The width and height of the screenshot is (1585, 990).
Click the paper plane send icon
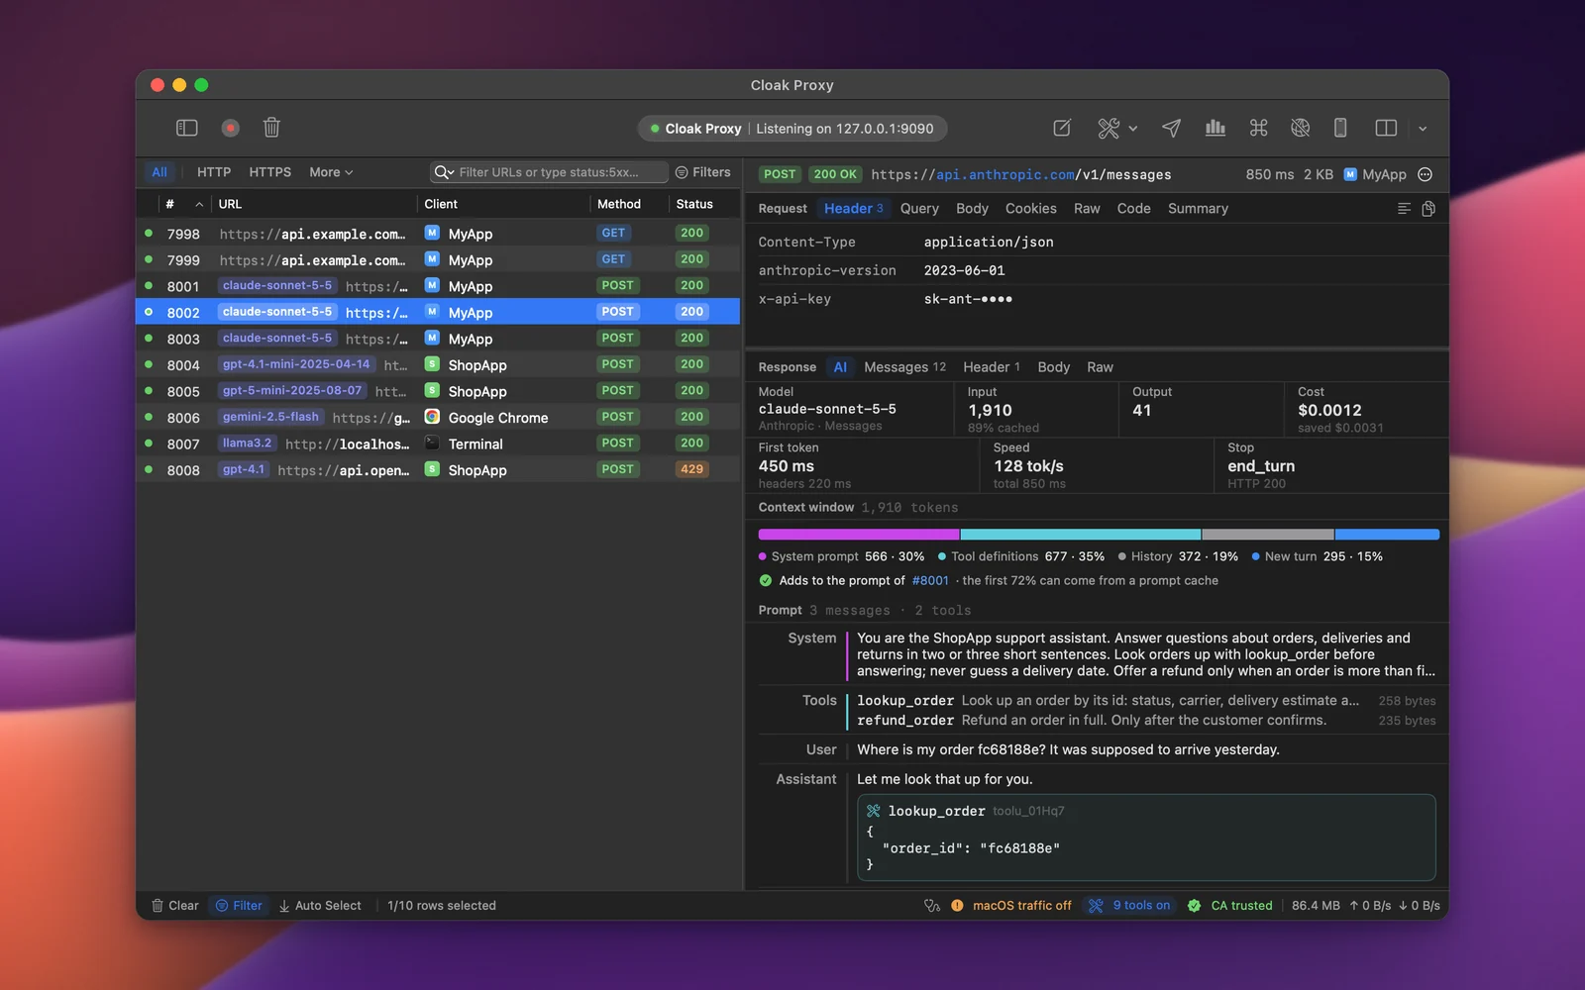[x=1171, y=128]
